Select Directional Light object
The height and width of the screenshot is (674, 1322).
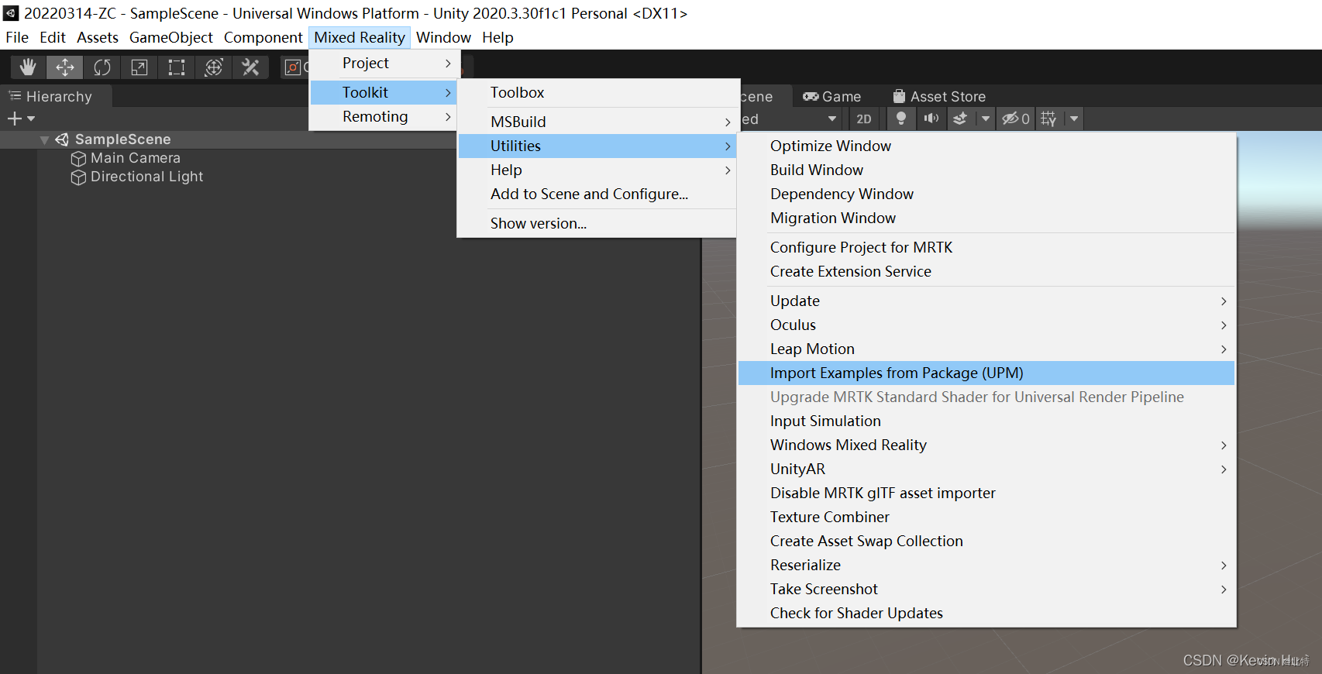tap(146, 177)
